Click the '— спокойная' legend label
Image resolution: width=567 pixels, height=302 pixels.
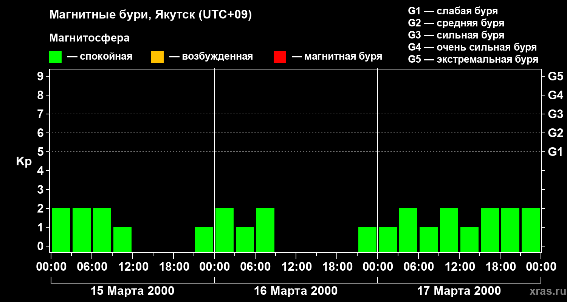[100, 57]
